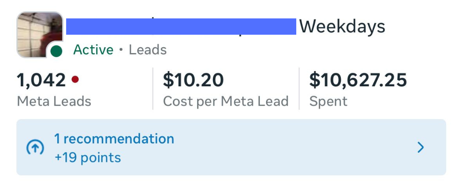Select the "Weekdays" campaign title

[x=342, y=27]
